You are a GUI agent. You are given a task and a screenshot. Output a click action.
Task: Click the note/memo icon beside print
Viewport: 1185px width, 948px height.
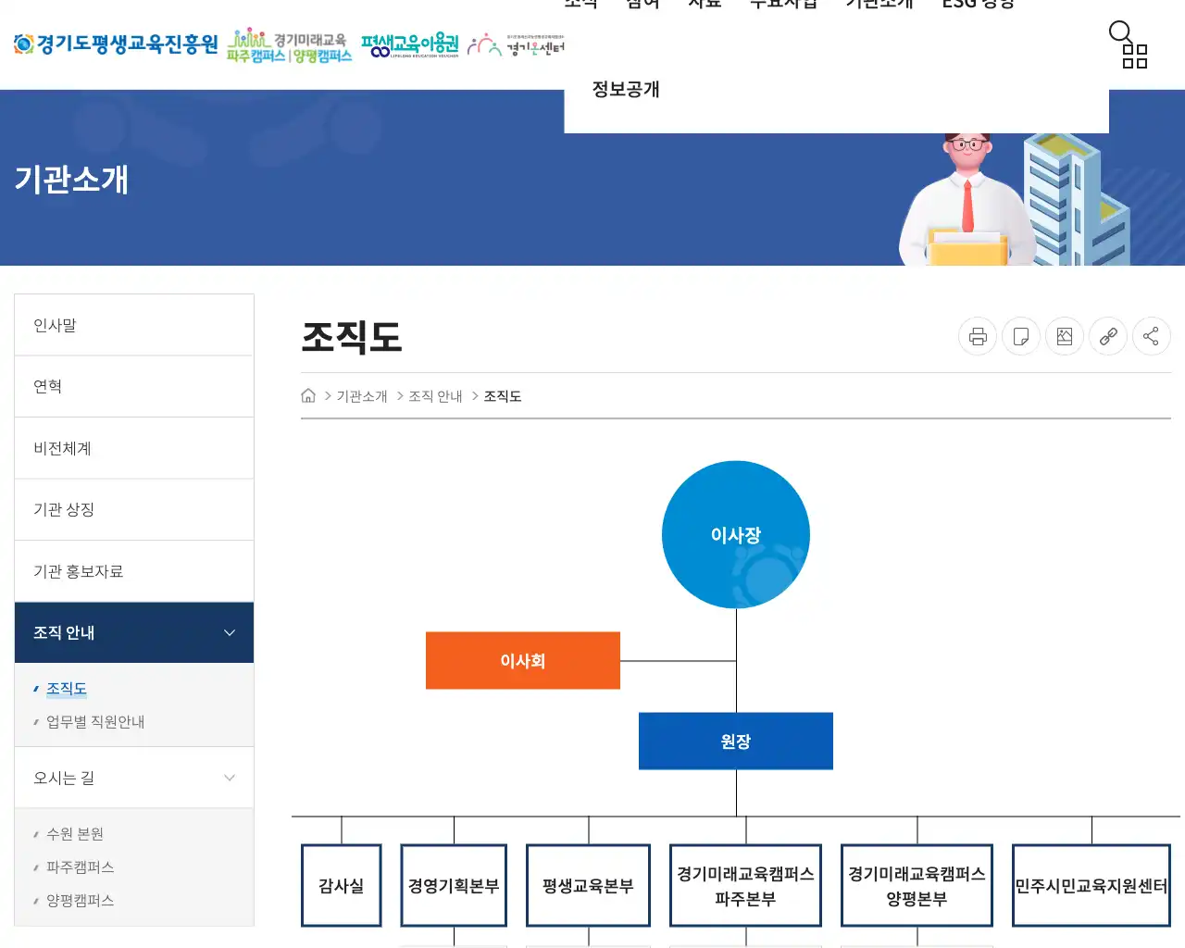click(1021, 336)
